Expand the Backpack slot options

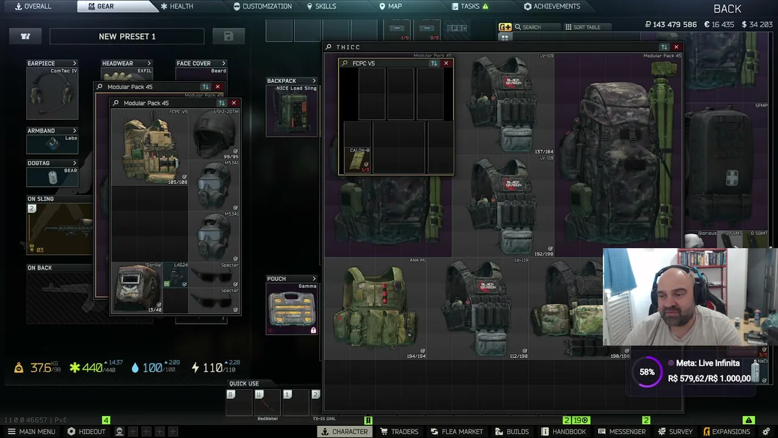(x=314, y=81)
